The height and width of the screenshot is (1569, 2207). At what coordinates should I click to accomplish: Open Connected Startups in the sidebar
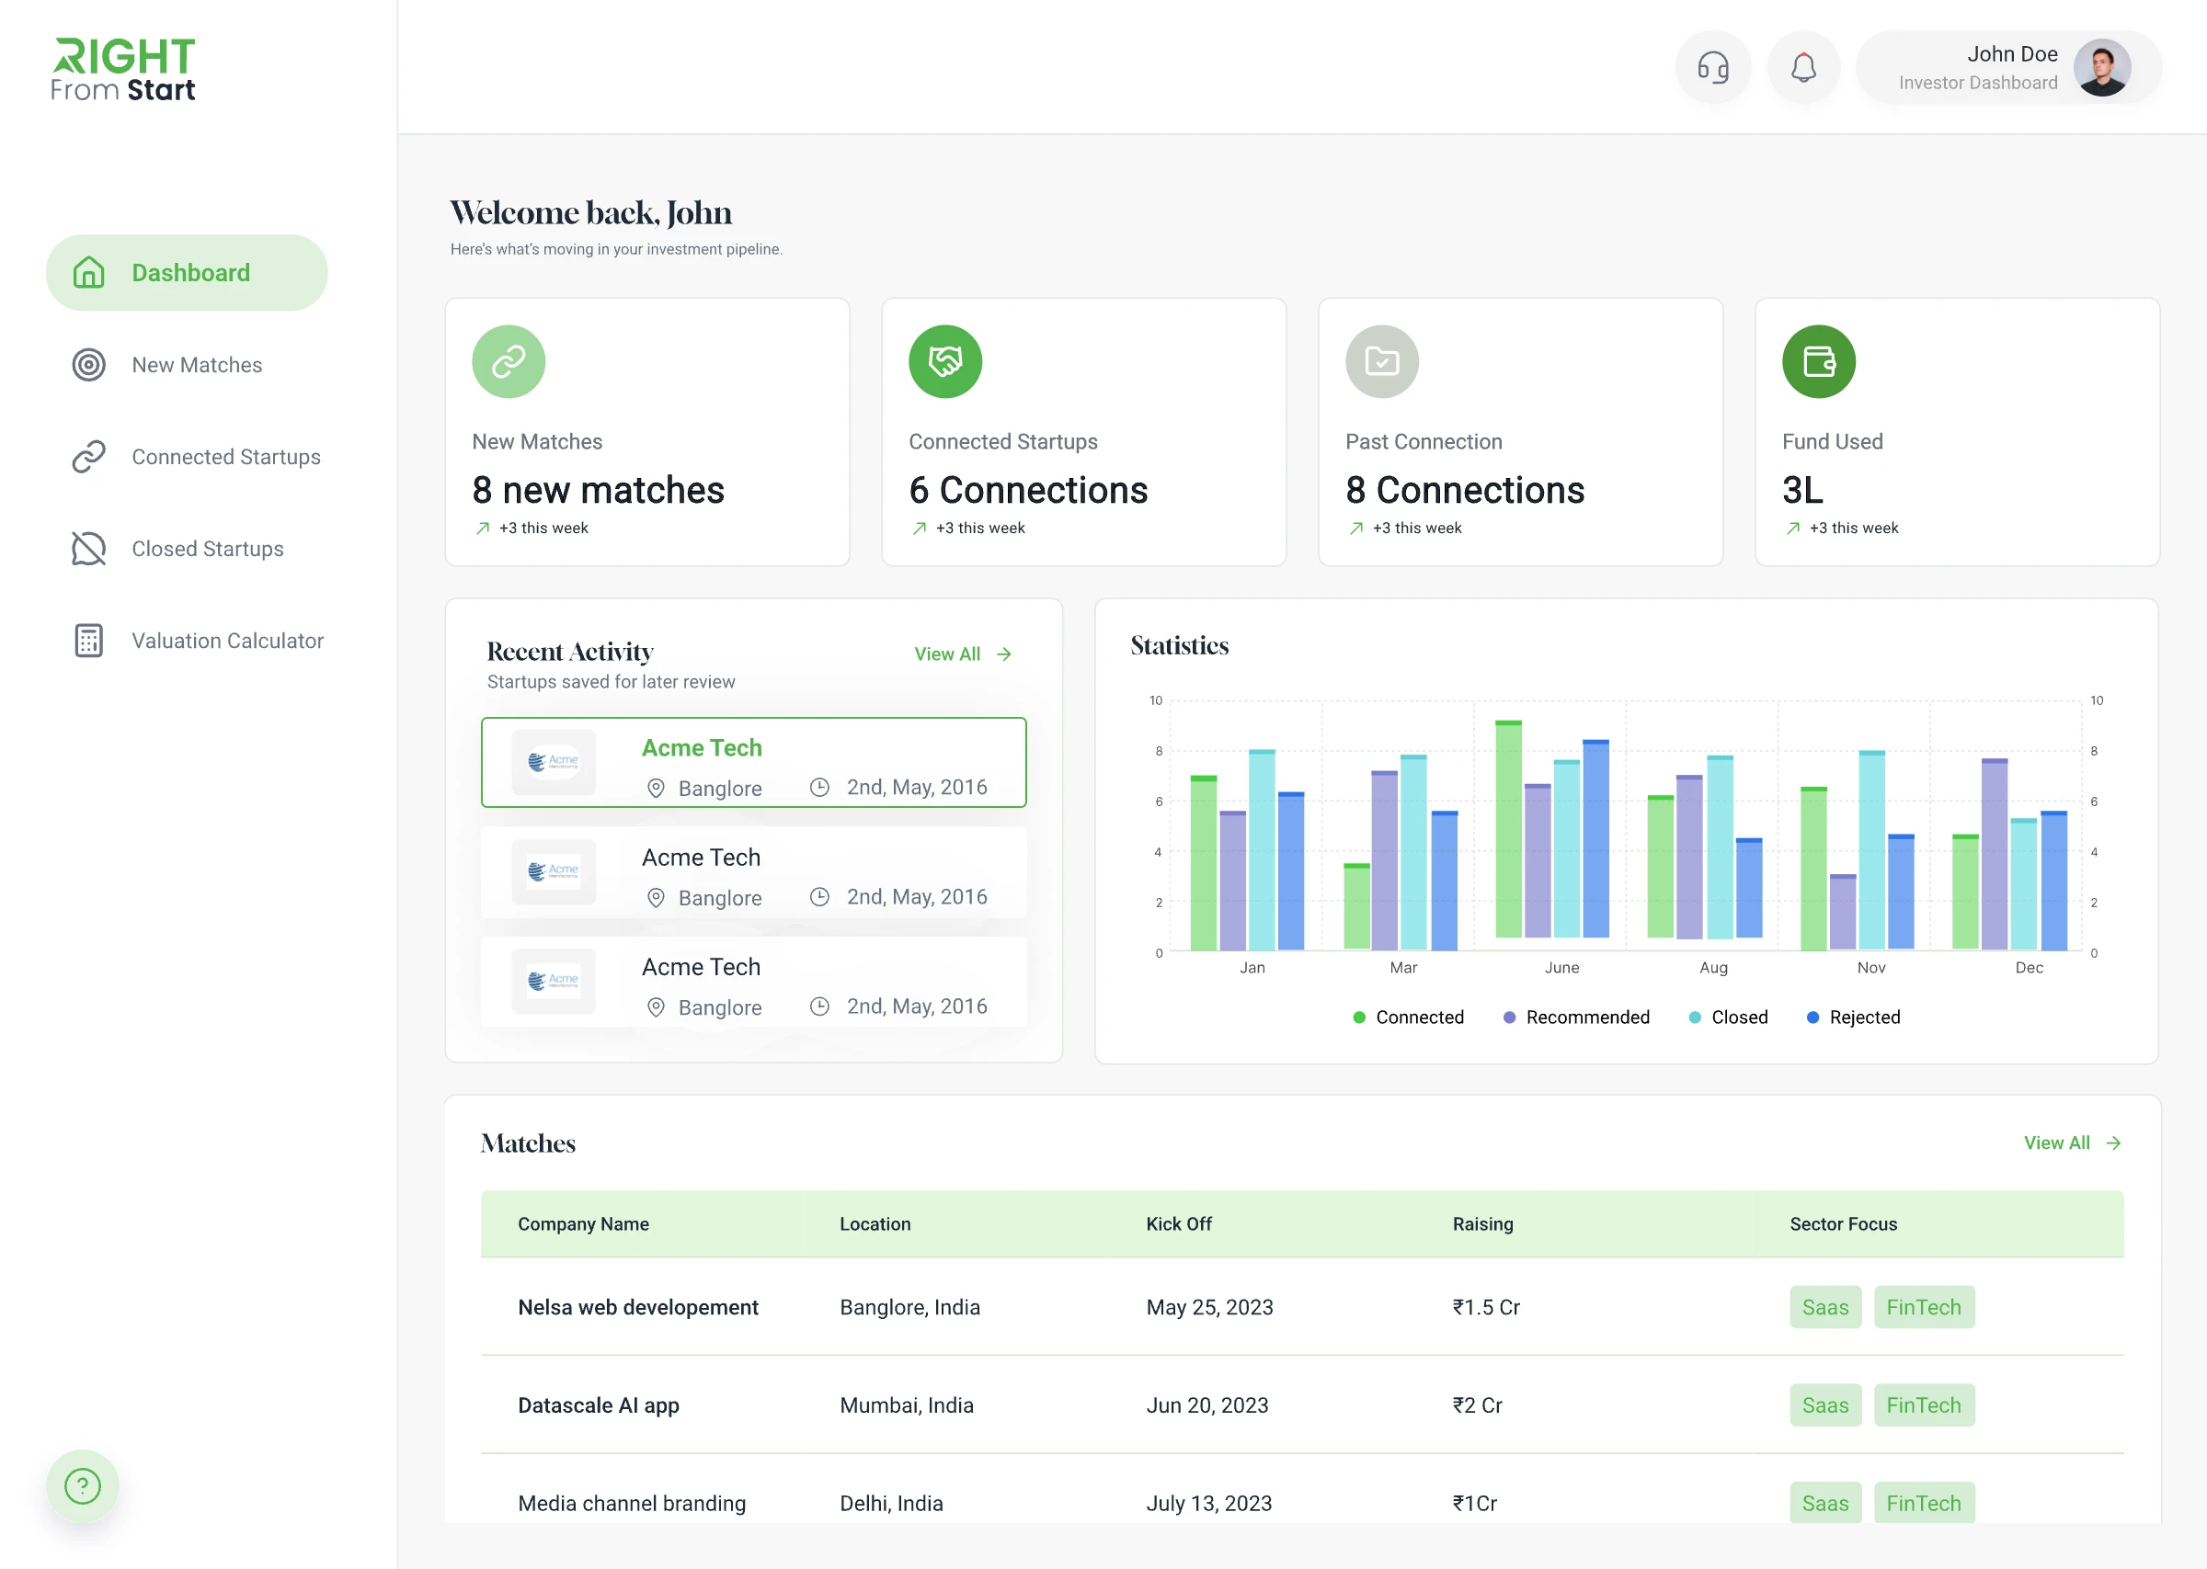(196, 457)
